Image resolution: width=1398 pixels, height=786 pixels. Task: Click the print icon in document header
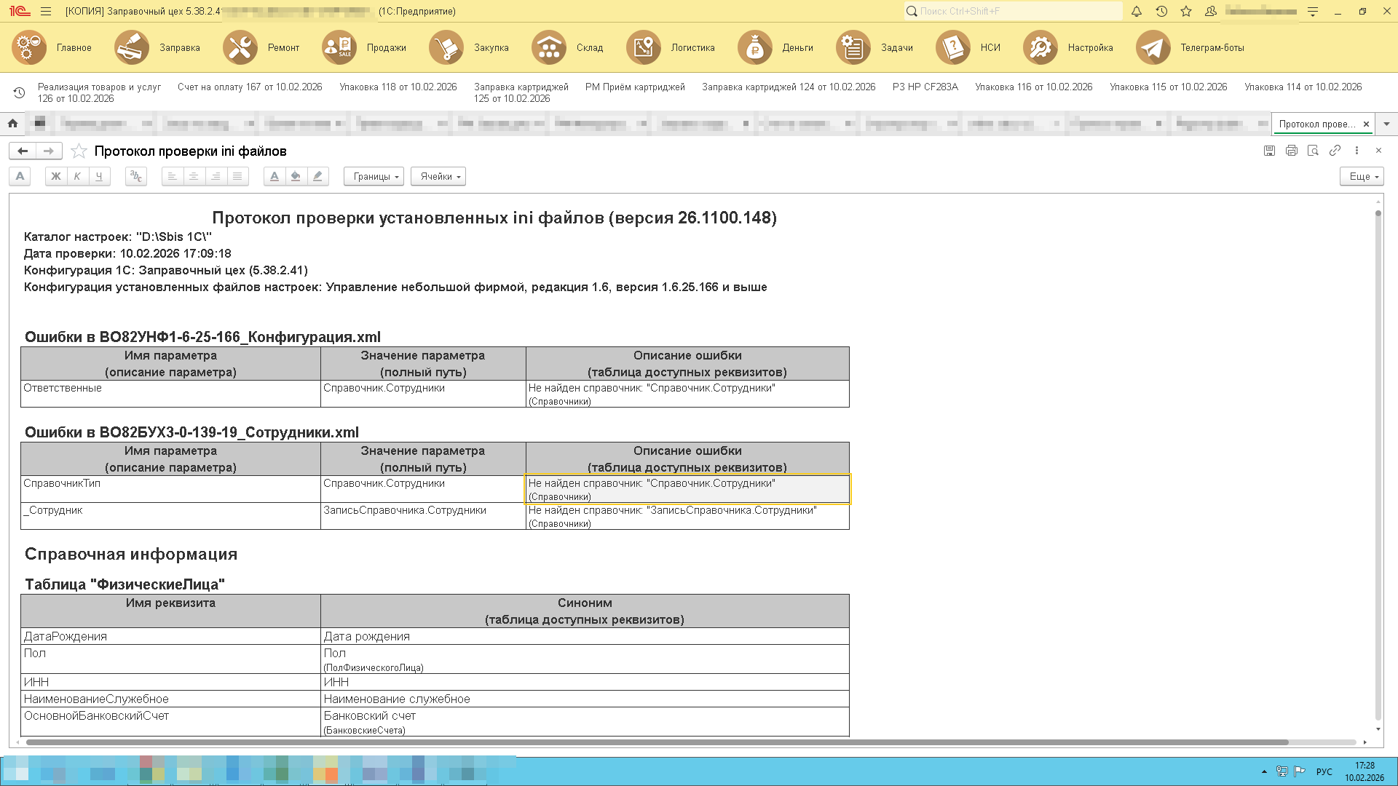click(1291, 151)
